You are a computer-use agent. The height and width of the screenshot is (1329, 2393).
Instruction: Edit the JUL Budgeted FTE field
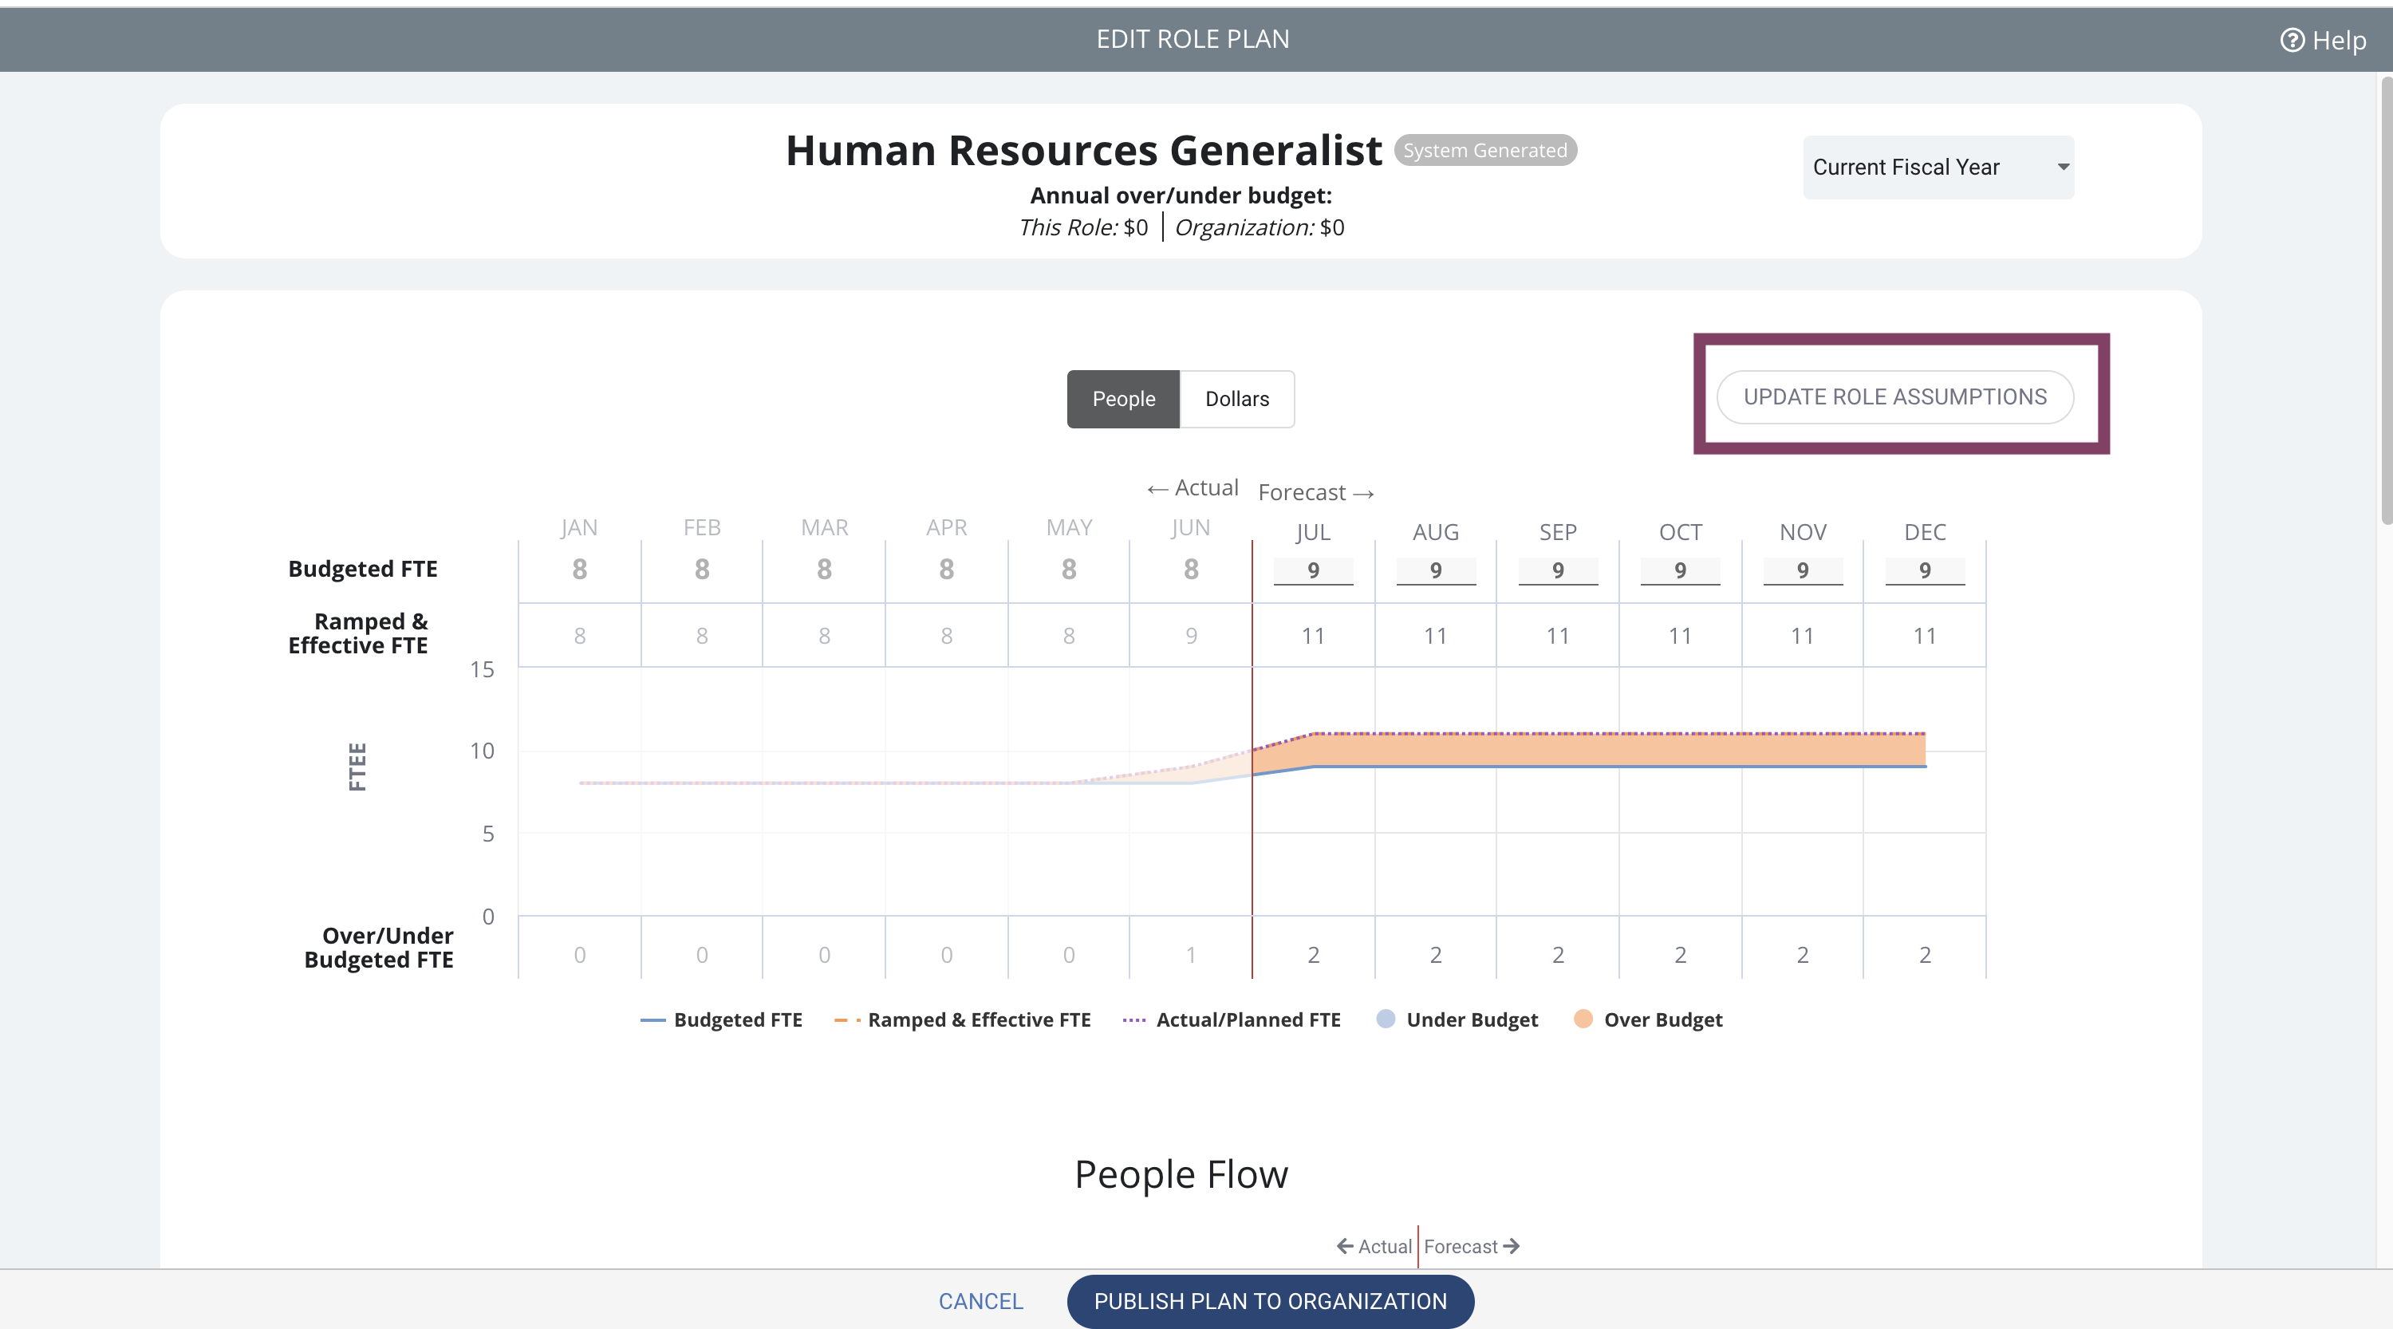1313,570
